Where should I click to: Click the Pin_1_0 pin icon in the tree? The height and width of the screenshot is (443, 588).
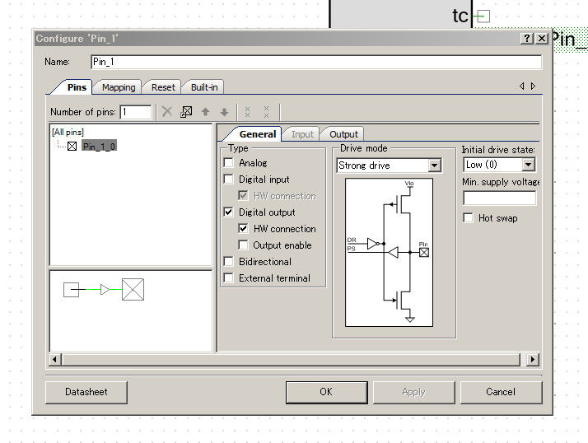pyautogui.click(x=72, y=146)
